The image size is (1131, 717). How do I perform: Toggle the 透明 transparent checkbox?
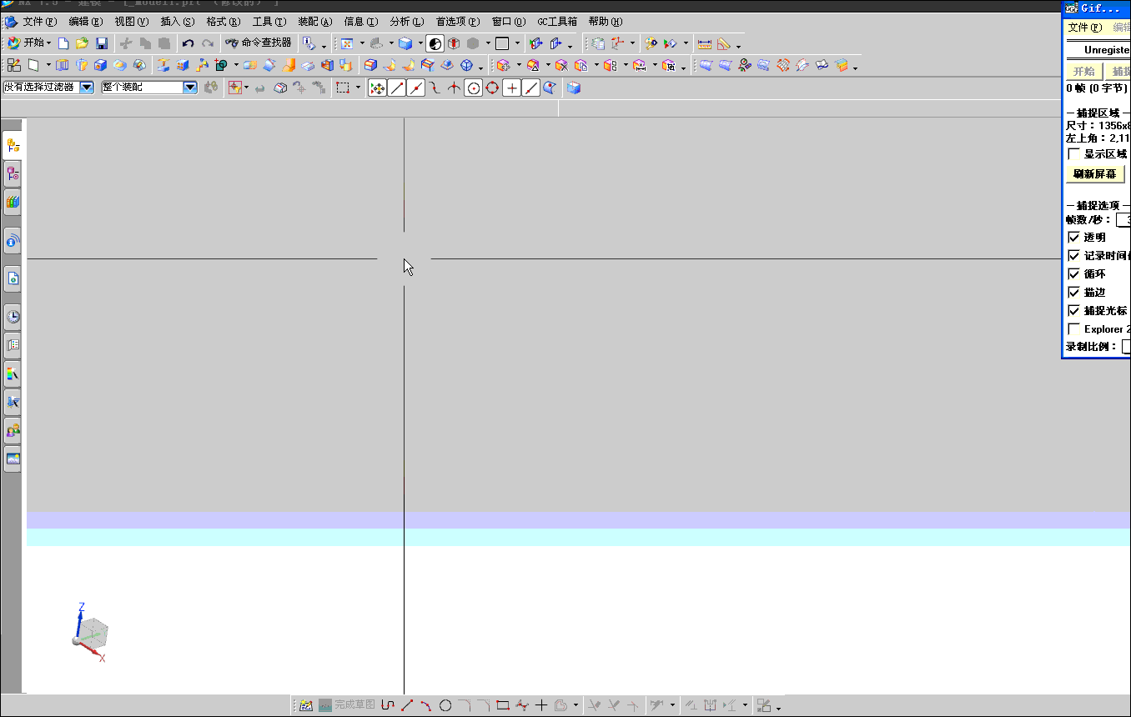tap(1073, 238)
